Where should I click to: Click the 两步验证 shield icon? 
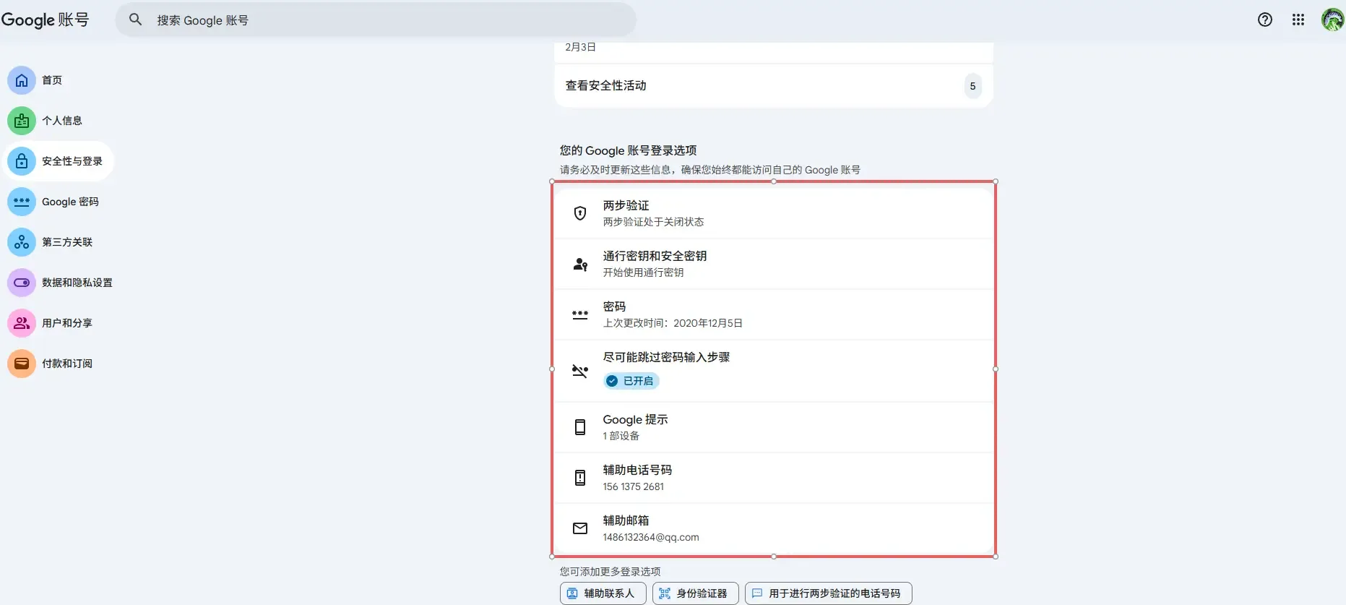(579, 213)
